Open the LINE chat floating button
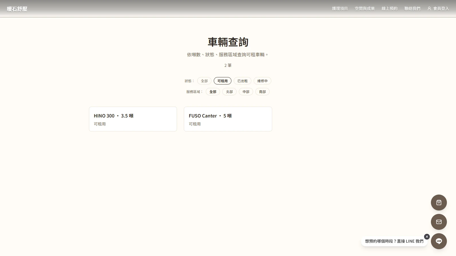Image resolution: width=456 pixels, height=256 pixels. tap(439, 241)
